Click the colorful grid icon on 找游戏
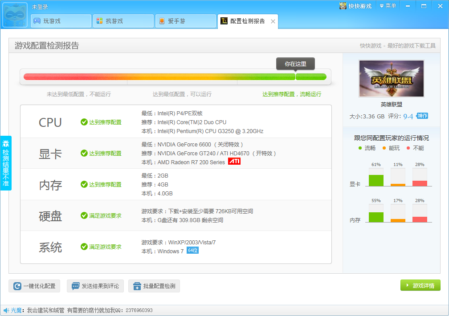This screenshot has width=449, height=316. [99, 21]
